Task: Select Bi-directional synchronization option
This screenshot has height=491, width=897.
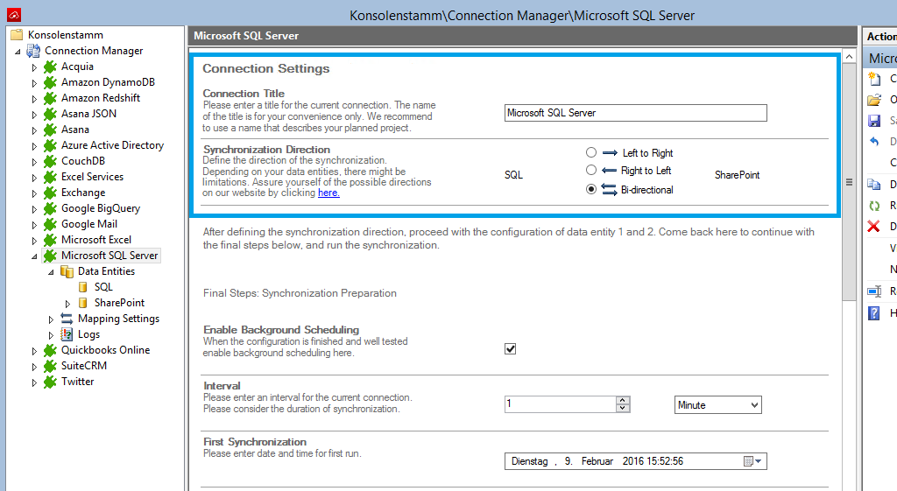Action: click(591, 189)
